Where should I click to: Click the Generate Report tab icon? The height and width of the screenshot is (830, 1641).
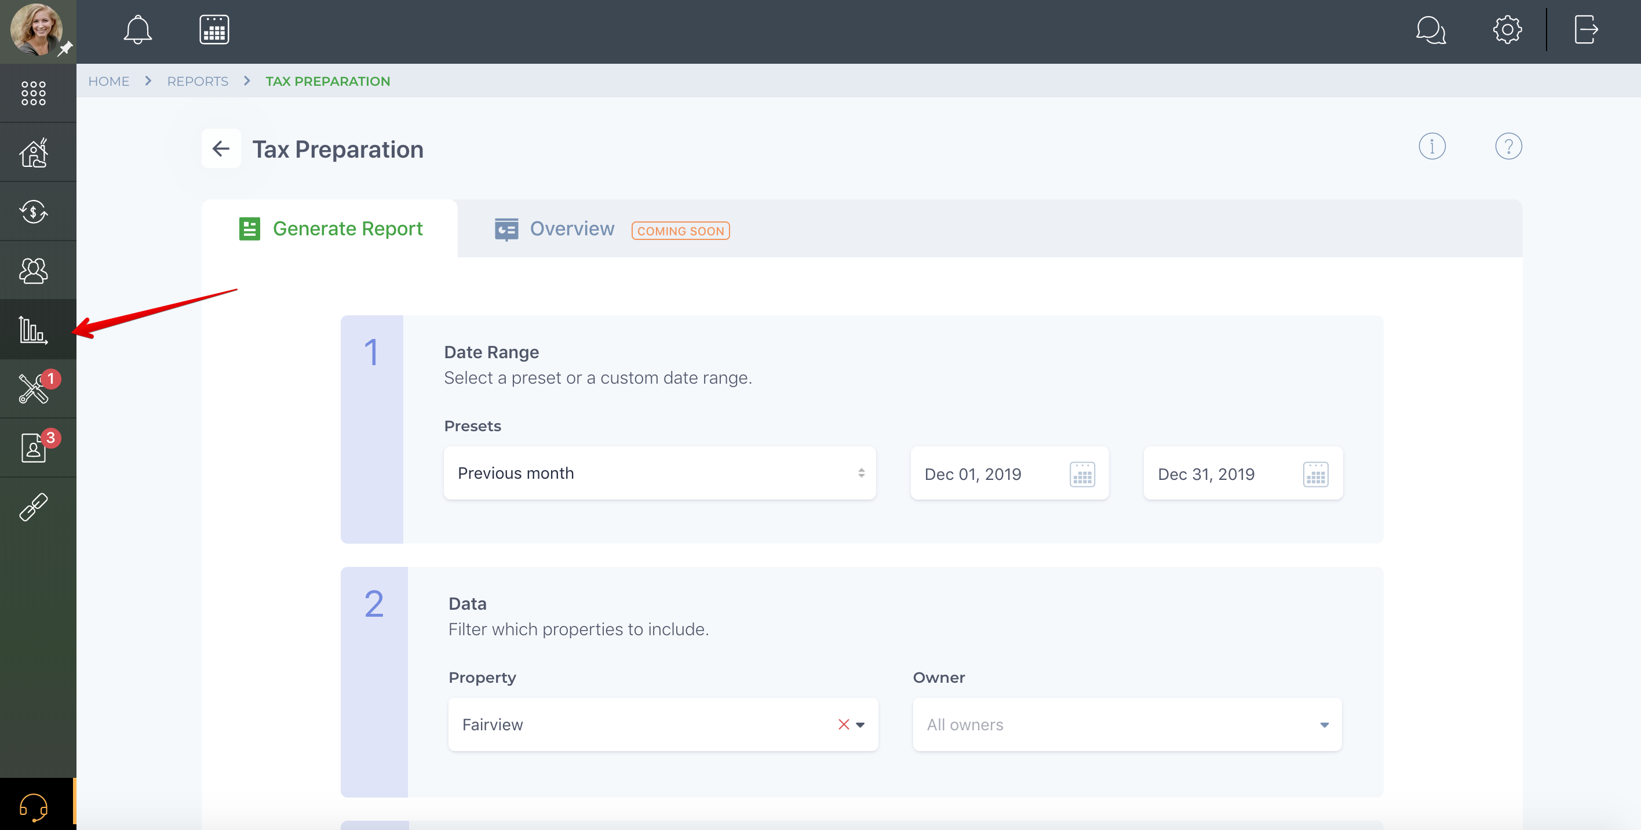250,229
